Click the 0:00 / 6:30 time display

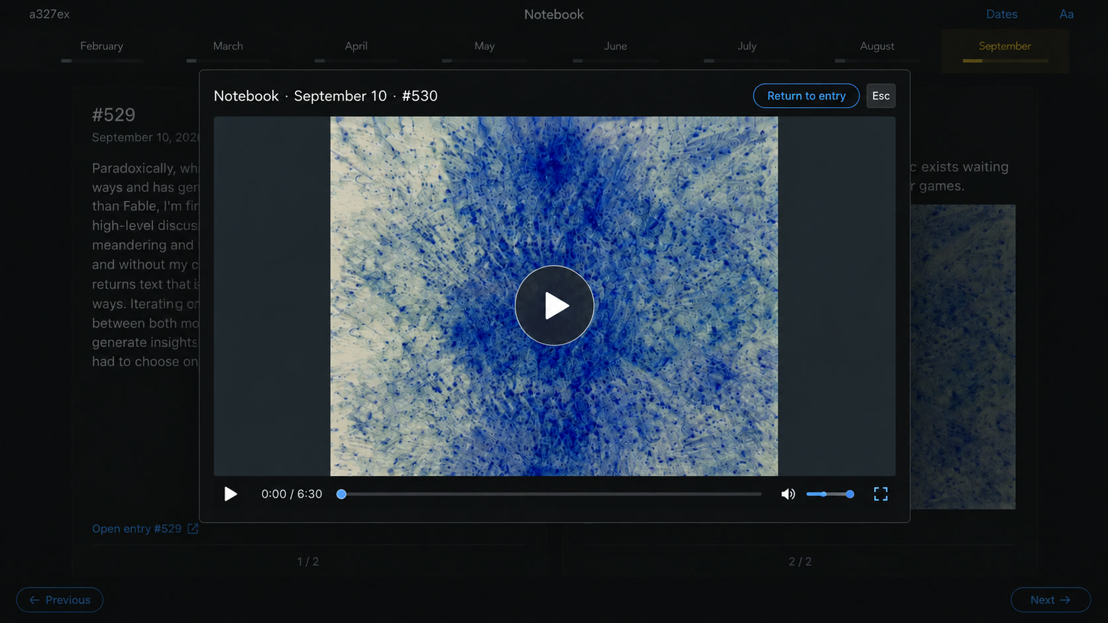pos(292,494)
